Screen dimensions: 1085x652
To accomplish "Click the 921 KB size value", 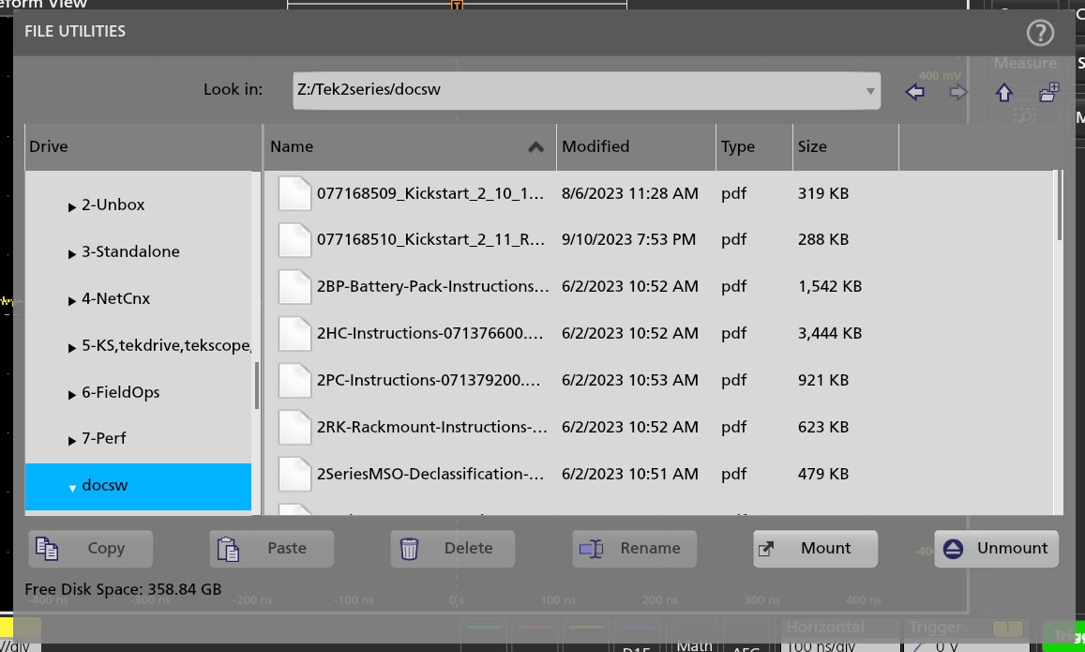I will (x=822, y=381).
